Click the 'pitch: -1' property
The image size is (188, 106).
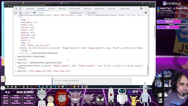26,40
